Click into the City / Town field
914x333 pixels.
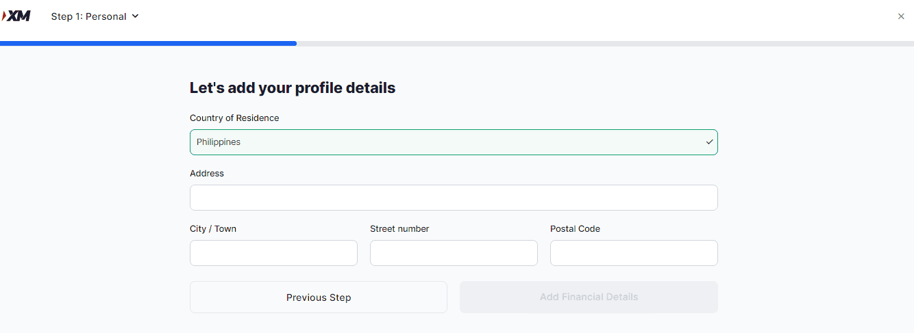(x=273, y=253)
